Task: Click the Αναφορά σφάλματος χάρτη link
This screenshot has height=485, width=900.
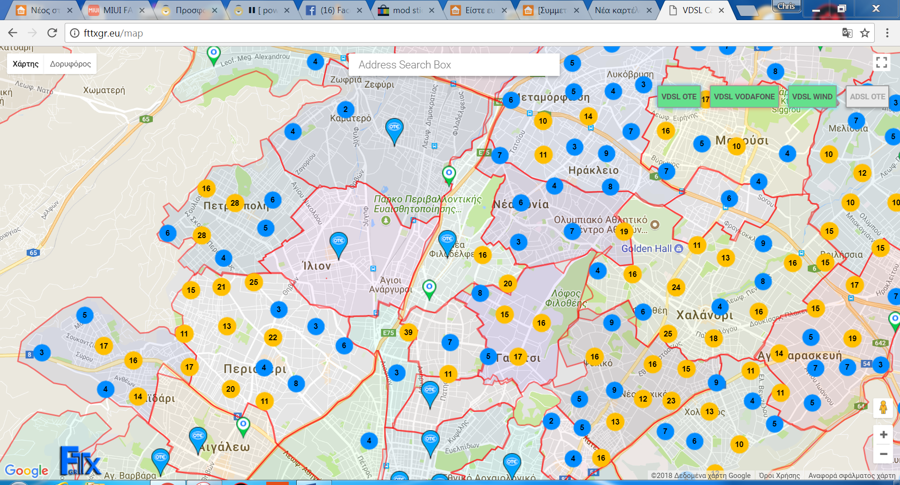Action: click(851, 475)
